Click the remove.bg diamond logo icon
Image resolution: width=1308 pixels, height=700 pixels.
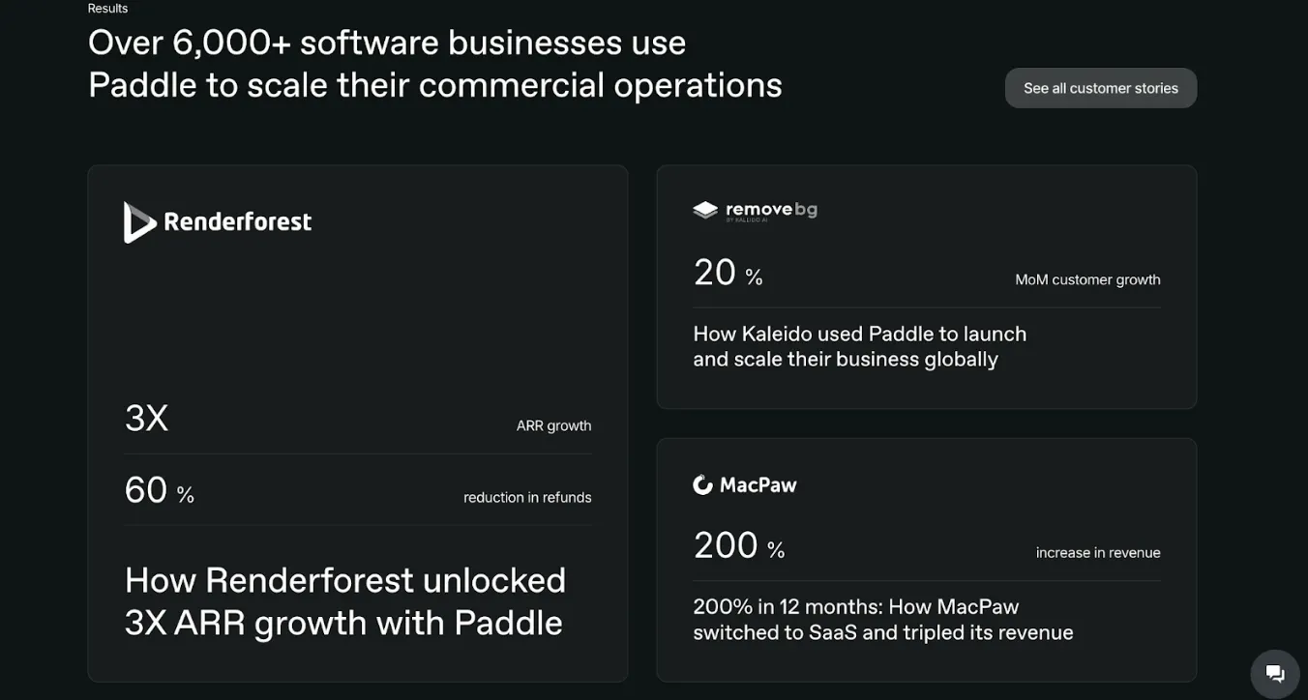(704, 209)
